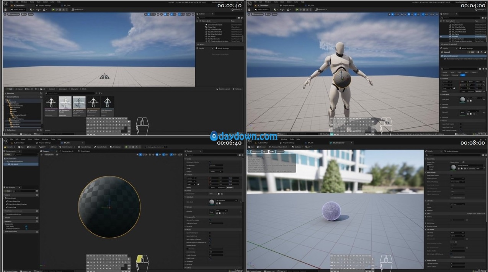488x272 pixels.
Task: Set Mobility to Movable in the 00:04:00 frame
Action: (x=478, y=91)
